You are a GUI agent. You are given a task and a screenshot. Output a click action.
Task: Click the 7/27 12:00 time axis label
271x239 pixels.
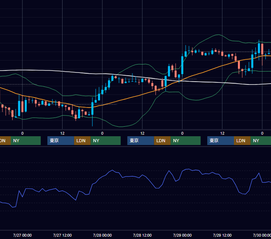pyautogui.click(x=62, y=235)
